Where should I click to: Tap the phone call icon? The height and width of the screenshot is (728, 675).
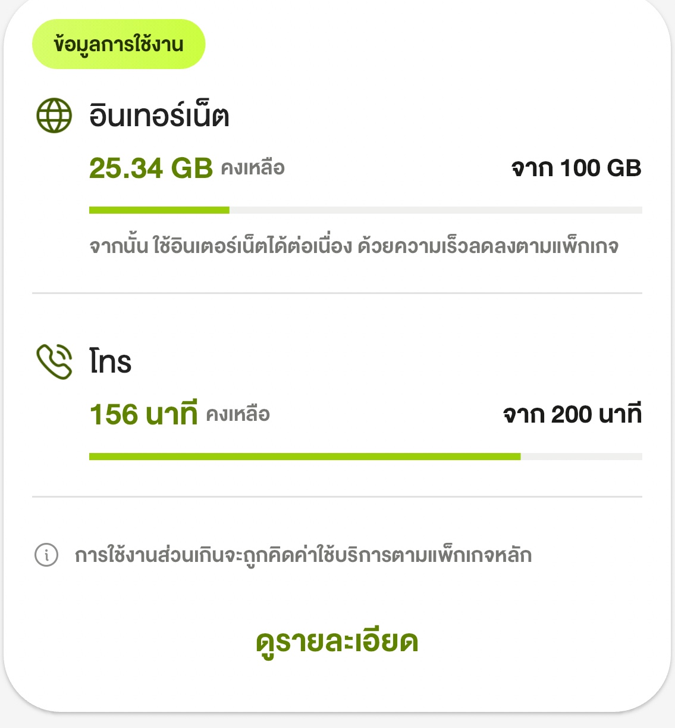tap(54, 361)
